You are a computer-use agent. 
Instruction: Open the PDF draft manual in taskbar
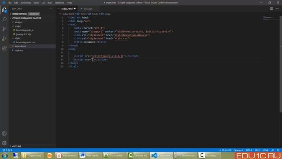pos(67,155)
